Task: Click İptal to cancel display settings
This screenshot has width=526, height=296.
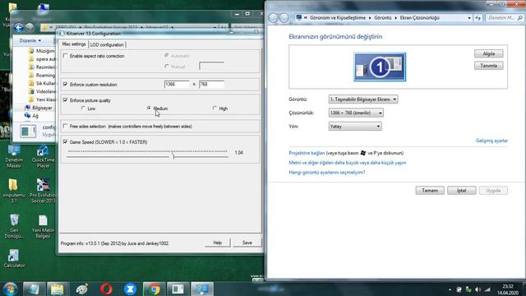Action: point(462,190)
